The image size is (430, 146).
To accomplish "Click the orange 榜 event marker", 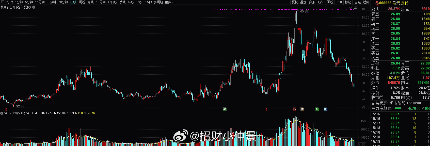I will tap(302, 109).
